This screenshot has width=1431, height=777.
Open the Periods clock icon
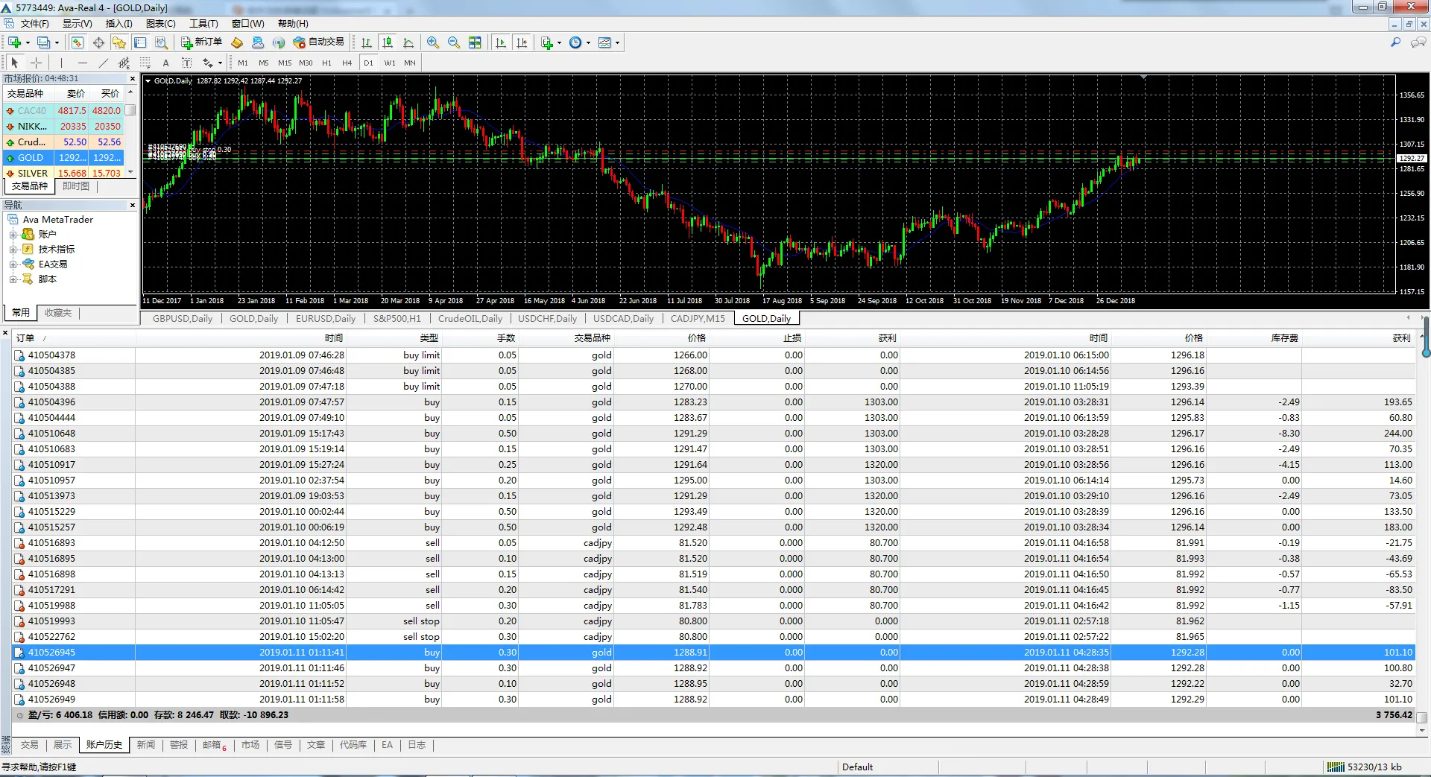(575, 42)
